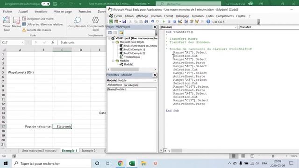
Task: Click Macros button in Excel ribbon
Action: pos(16,22)
